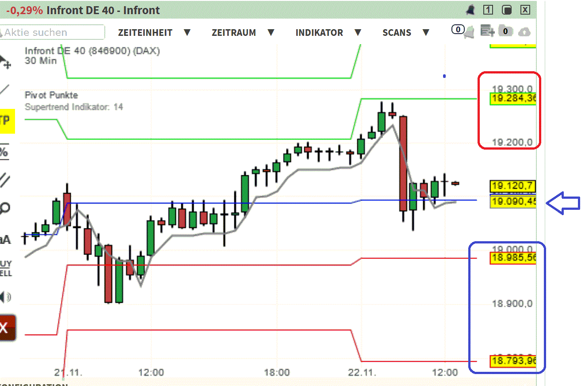
Task: Click the 19.090,45 pivot price label
Action: (513, 202)
